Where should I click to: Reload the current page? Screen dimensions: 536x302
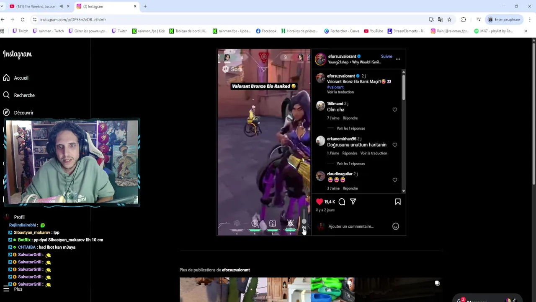pyautogui.click(x=23, y=20)
